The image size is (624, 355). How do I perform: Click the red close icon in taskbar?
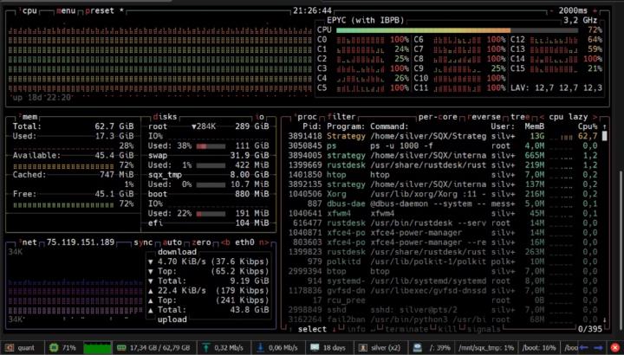pos(615,346)
